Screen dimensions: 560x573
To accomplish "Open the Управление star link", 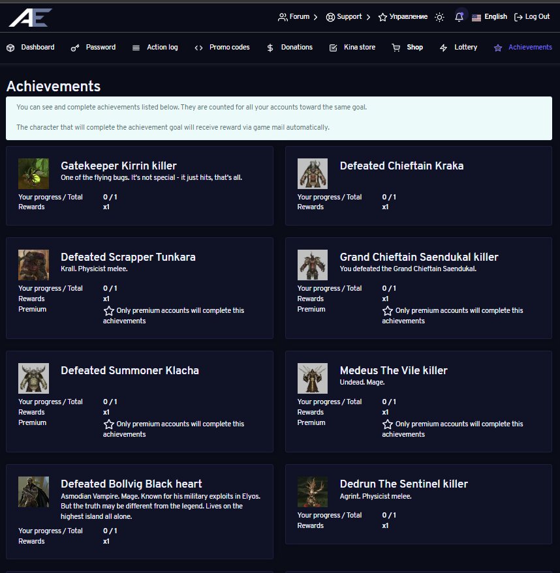I will pos(403,17).
